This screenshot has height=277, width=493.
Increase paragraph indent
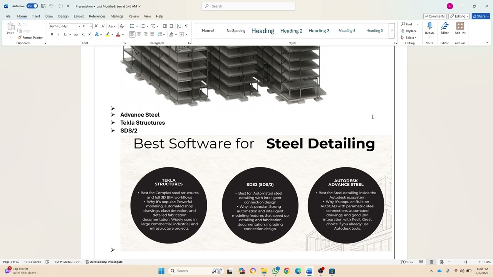coord(171,26)
